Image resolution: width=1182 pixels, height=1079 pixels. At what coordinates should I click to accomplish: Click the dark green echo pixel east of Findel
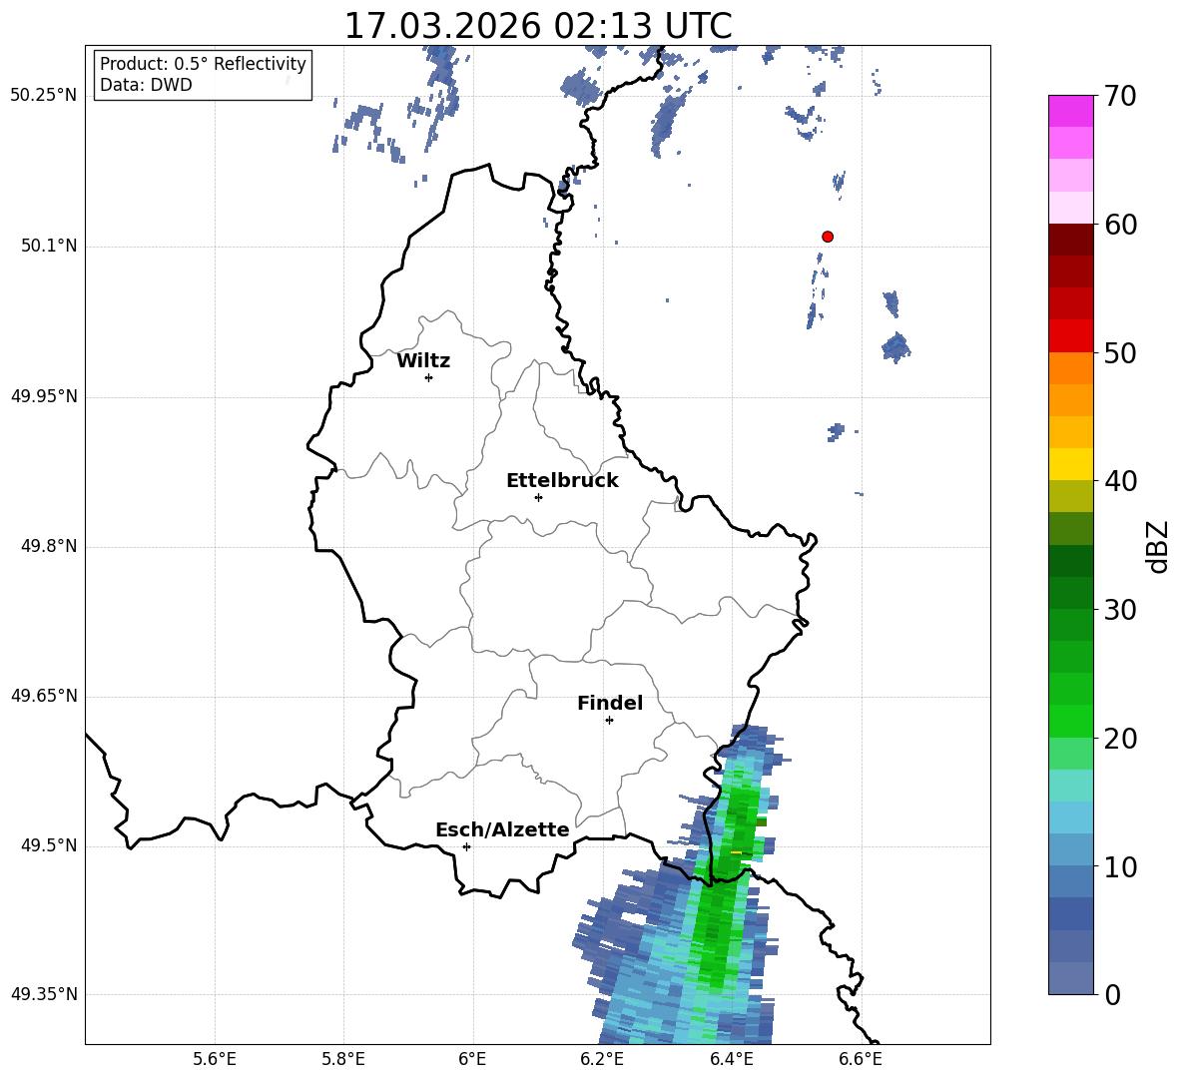[761, 822]
